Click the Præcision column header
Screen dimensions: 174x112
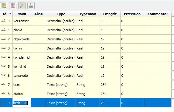[132, 14]
